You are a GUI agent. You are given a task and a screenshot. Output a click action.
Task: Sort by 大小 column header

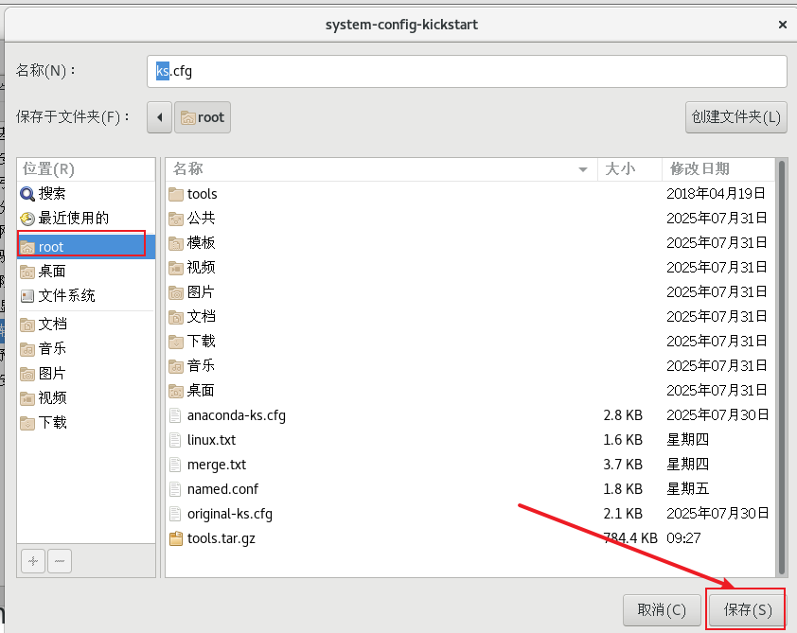point(629,169)
